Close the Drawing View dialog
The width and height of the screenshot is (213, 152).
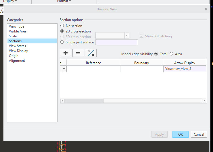[x=206, y=9]
